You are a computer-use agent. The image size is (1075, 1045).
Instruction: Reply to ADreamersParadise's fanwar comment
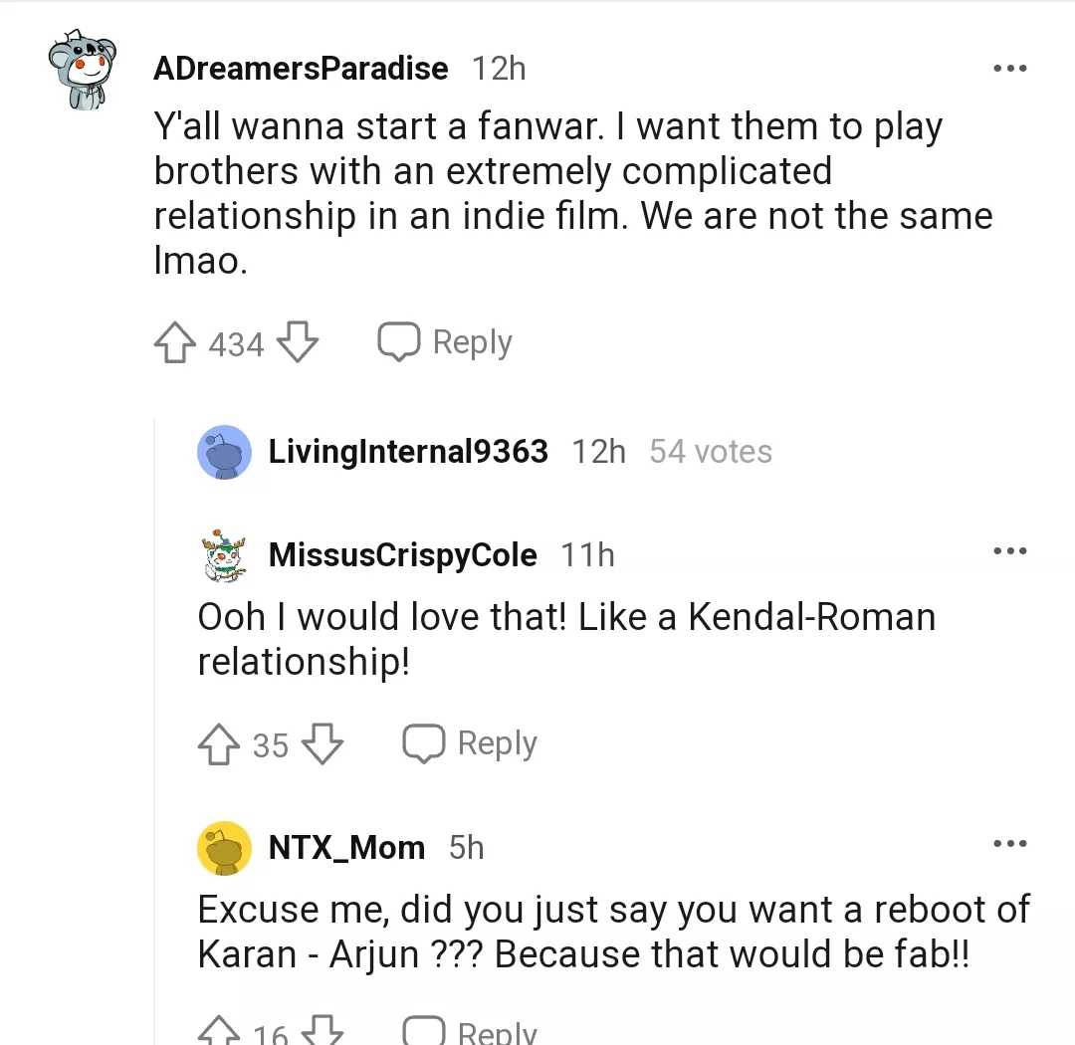click(x=445, y=343)
